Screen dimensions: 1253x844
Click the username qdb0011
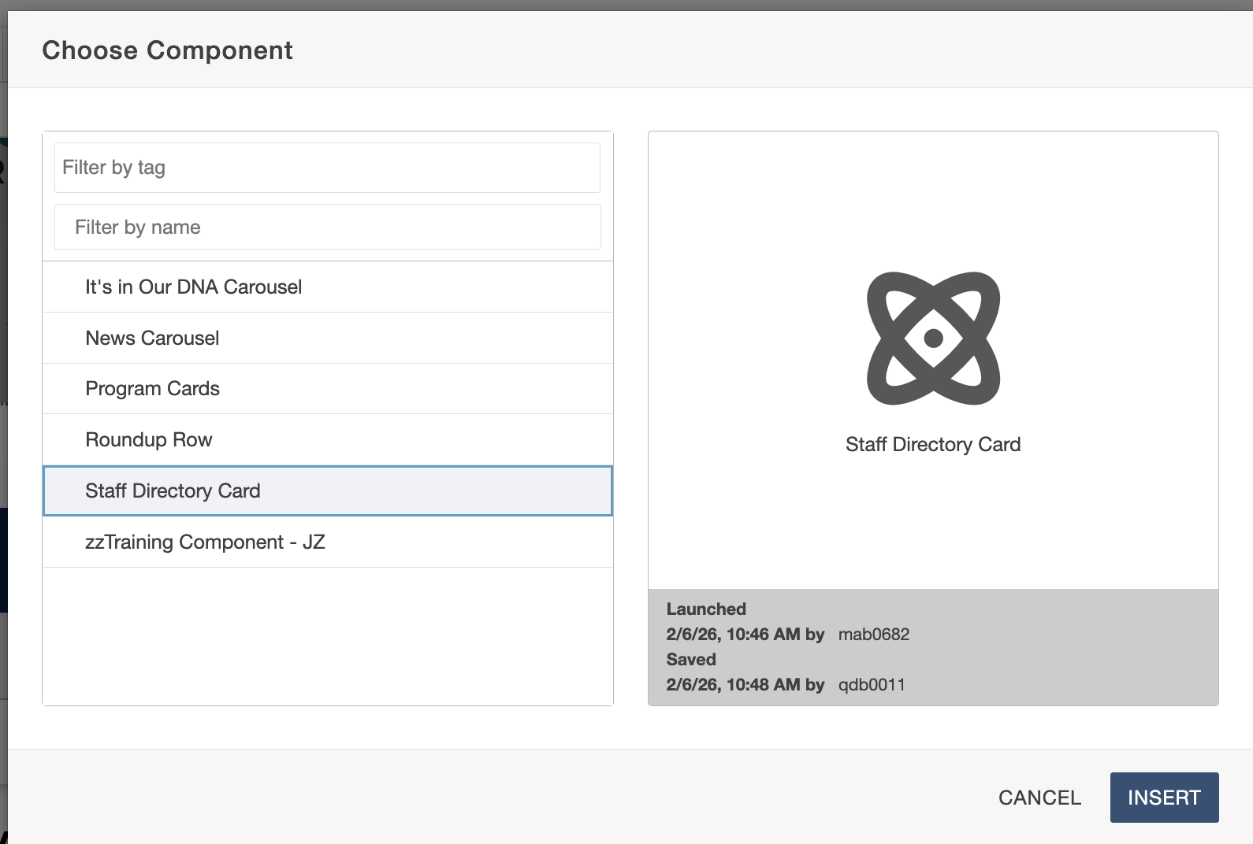872,685
